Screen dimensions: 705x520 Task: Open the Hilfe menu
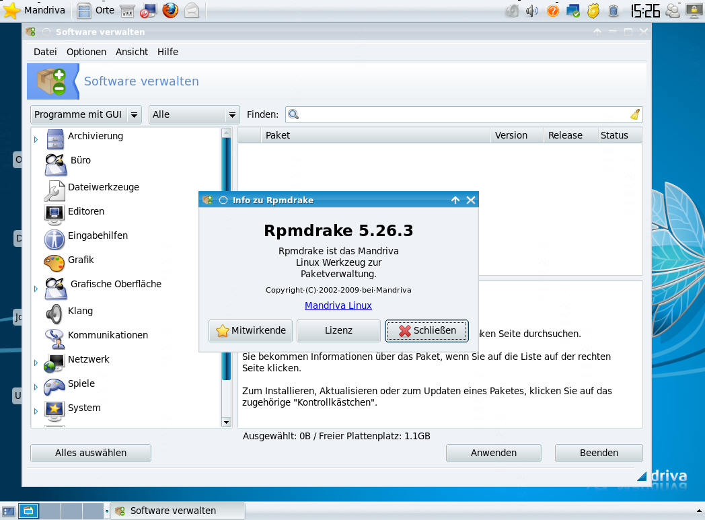pos(168,52)
